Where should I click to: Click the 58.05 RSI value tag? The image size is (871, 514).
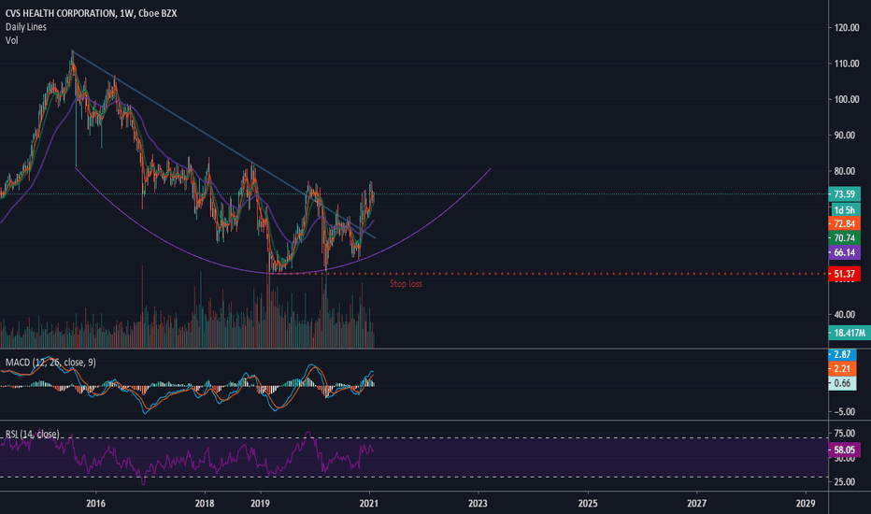click(844, 450)
